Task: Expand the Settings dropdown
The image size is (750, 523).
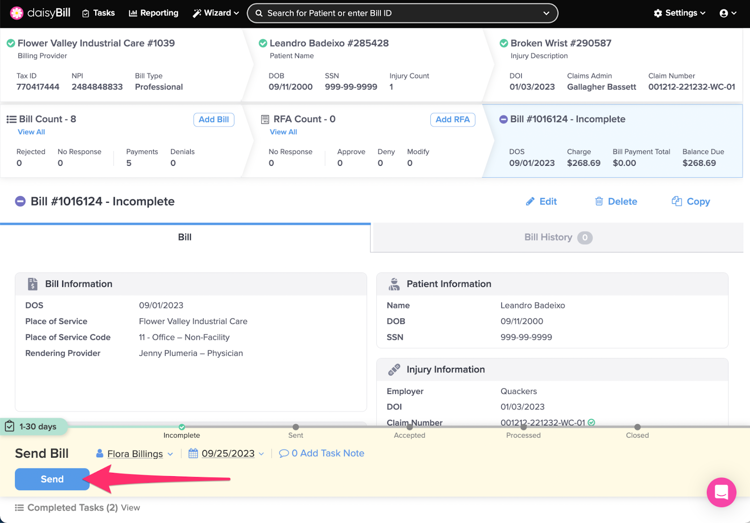Action: pyautogui.click(x=679, y=13)
